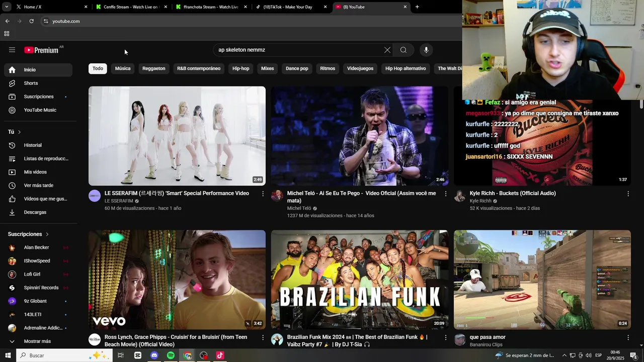Open new browser tab with plus
Screen dimensions: 644x362
417,7
